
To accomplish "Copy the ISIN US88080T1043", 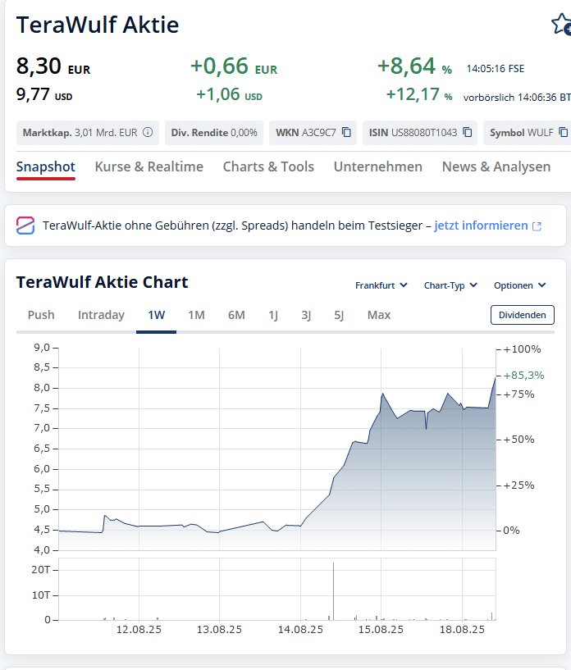I will (468, 132).
